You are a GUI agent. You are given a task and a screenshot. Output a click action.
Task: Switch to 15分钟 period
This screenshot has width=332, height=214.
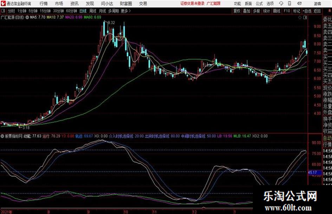45,11
